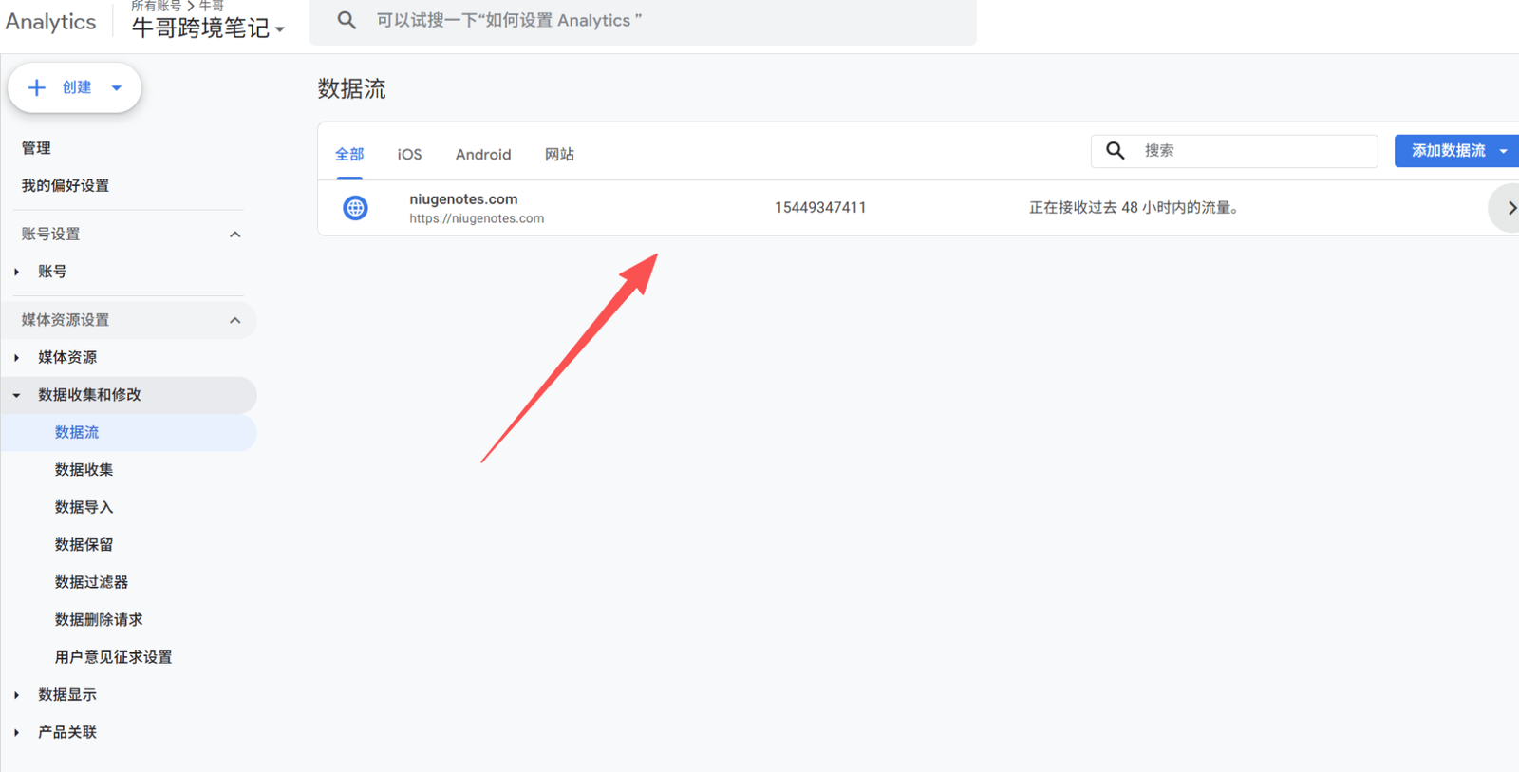Expand the 账号 tree item
1519x772 pixels.
[17, 272]
